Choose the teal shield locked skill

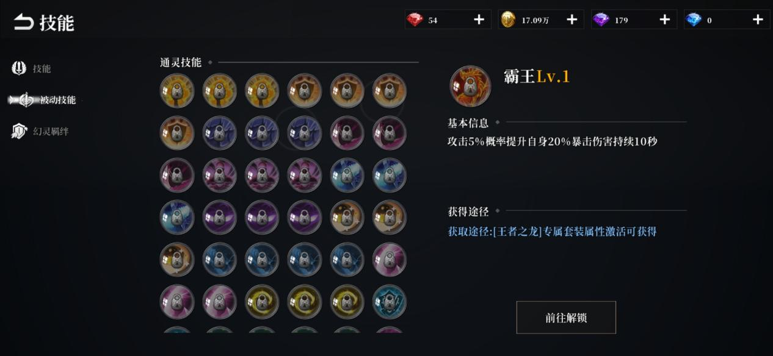tap(390, 302)
